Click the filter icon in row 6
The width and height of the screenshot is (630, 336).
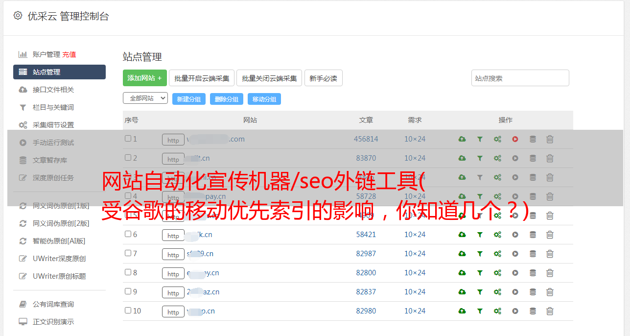[480, 235]
